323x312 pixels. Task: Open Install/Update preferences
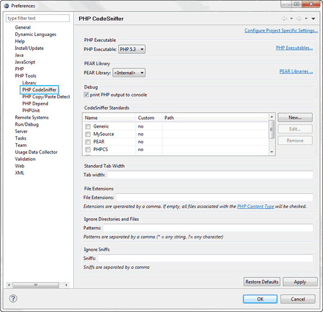click(29, 49)
